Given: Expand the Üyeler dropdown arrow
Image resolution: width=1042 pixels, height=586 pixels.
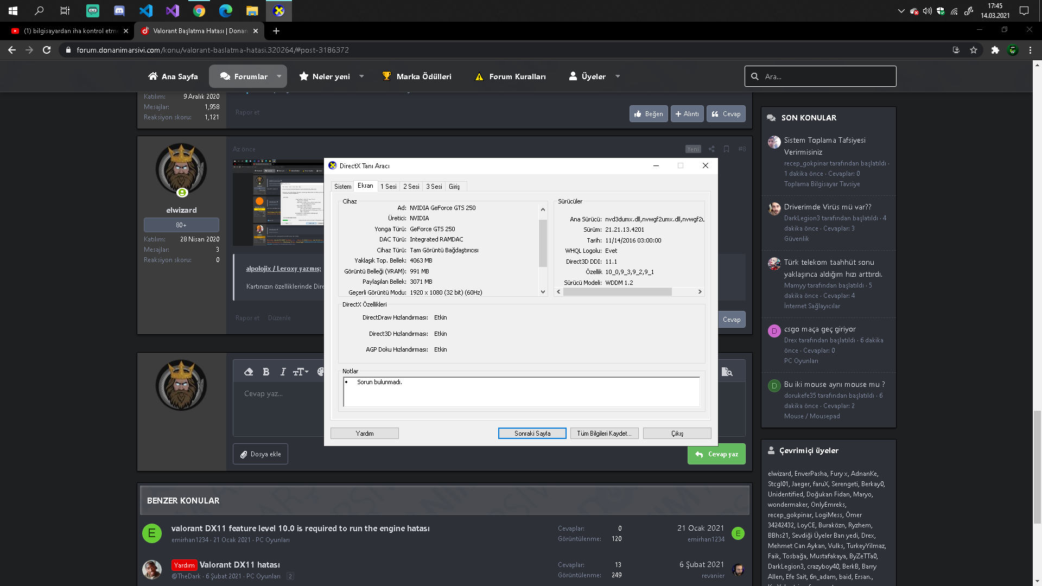Looking at the screenshot, I should [618, 77].
